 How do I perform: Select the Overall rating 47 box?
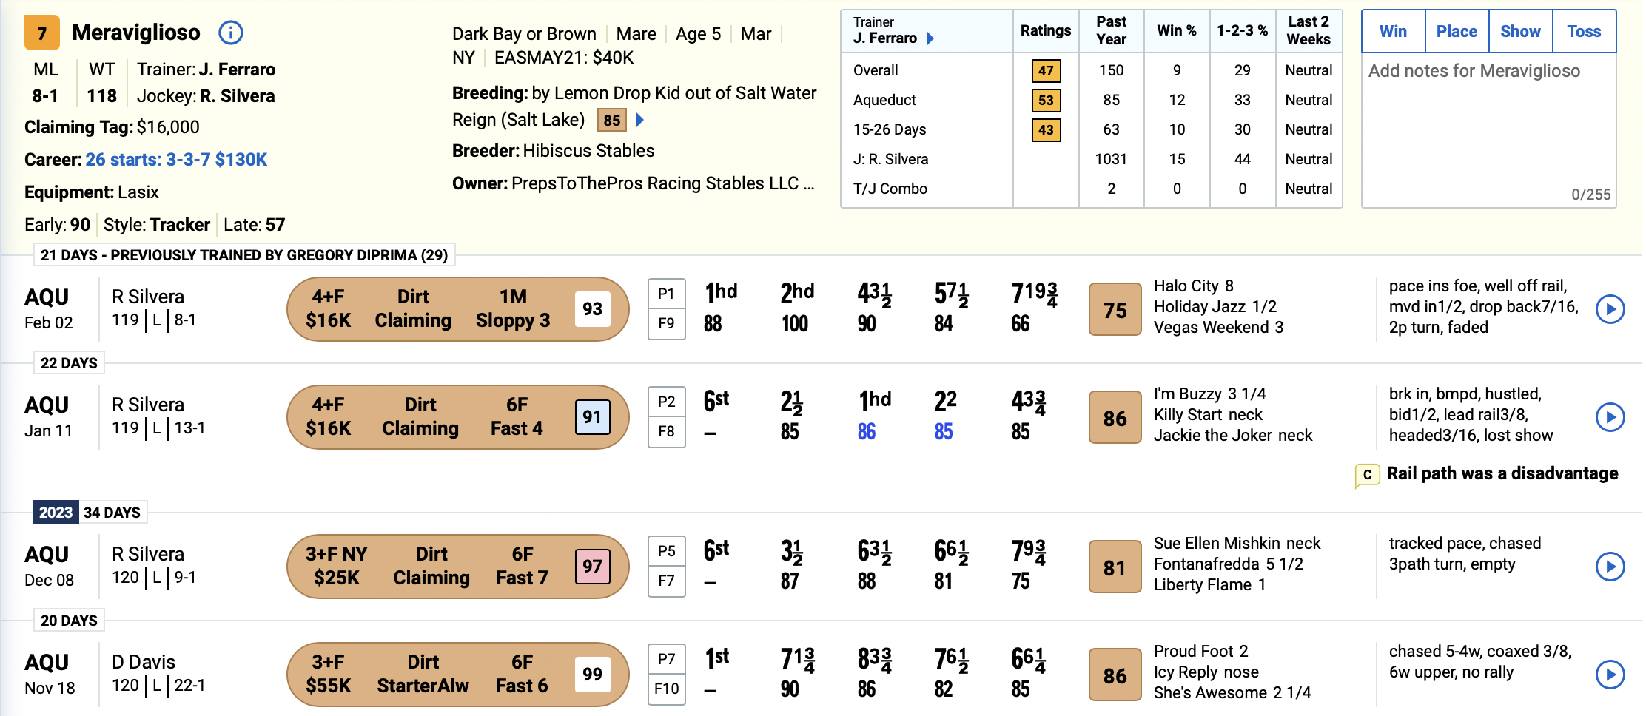[x=1046, y=71]
